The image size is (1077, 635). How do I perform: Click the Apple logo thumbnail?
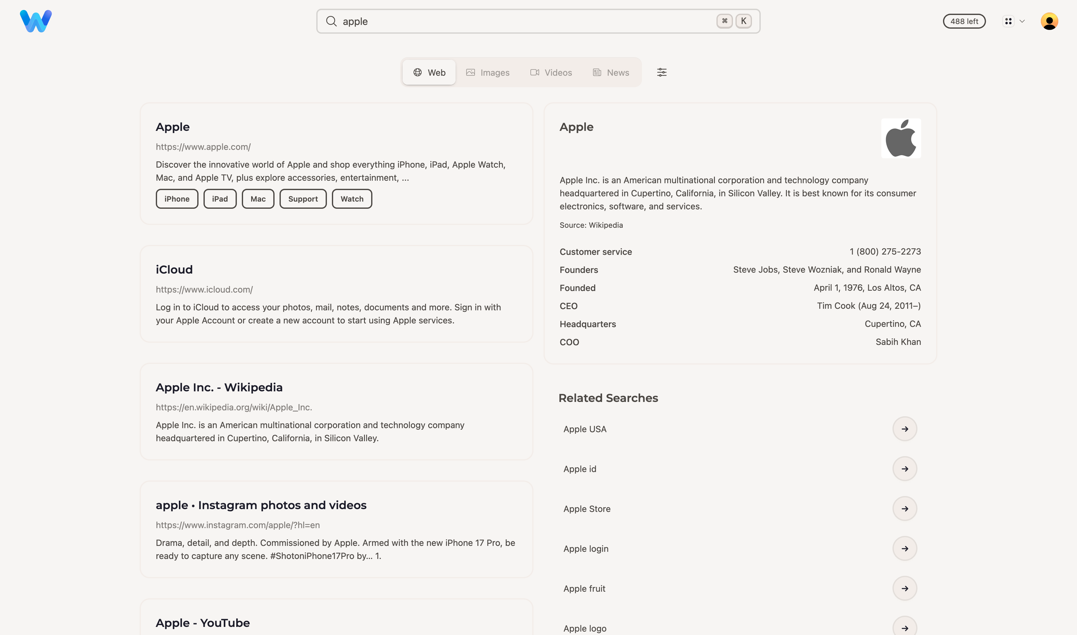[x=901, y=138]
